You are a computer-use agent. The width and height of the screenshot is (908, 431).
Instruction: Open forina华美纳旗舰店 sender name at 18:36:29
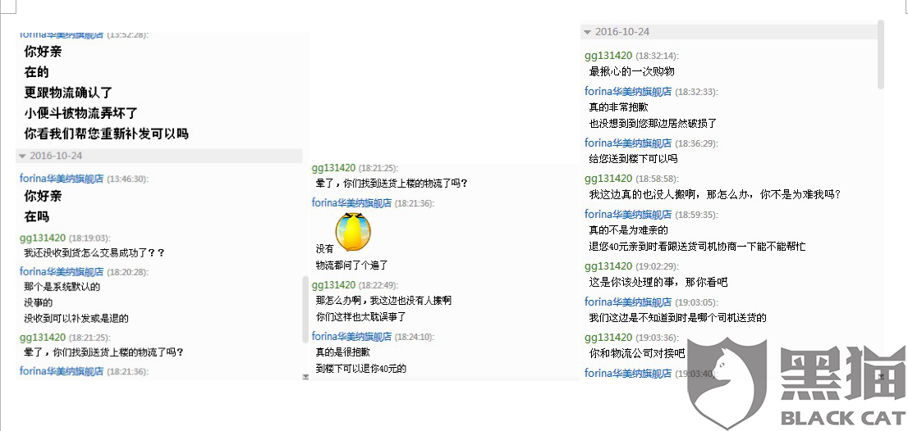[628, 143]
